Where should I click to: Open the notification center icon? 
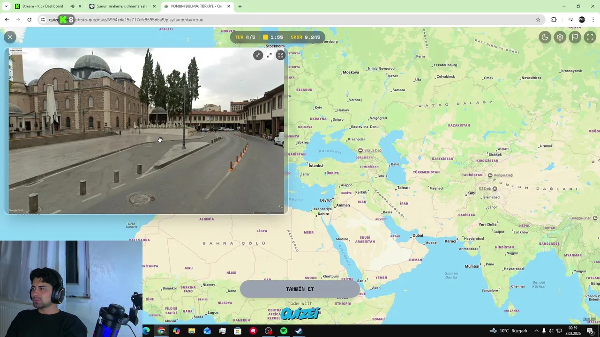click(x=590, y=331)
